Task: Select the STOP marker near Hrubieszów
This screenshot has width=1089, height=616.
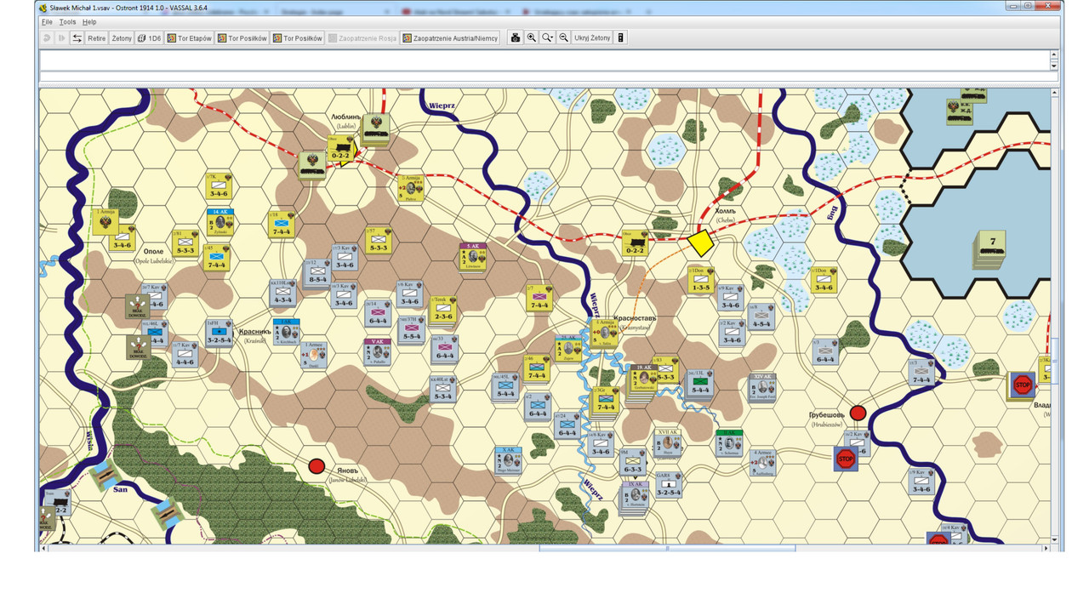Action: point(845,459)
